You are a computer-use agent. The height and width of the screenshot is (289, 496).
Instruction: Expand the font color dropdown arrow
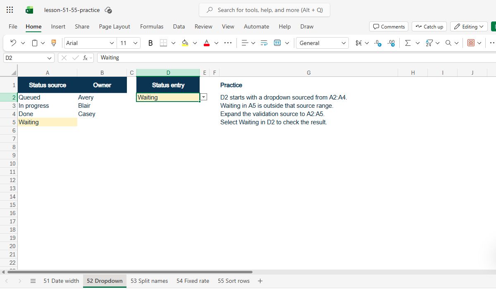[216, 43]
